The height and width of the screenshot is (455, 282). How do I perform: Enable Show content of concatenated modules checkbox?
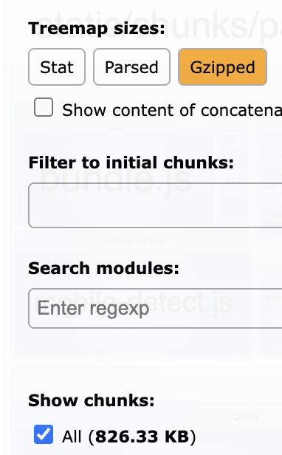click(44, 107)
